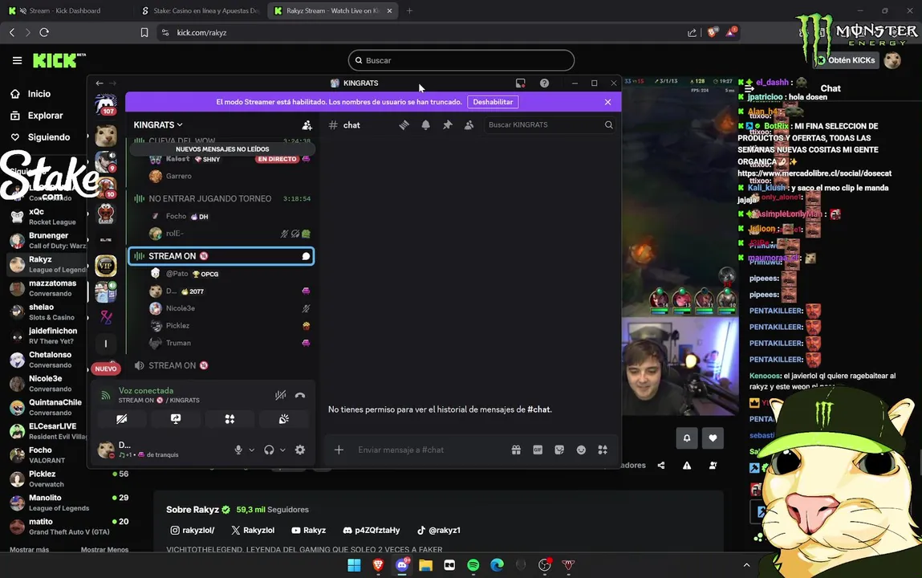Share your screen in Discord voice panel
This screenshot has width=922, height=578.
[176, 419]
